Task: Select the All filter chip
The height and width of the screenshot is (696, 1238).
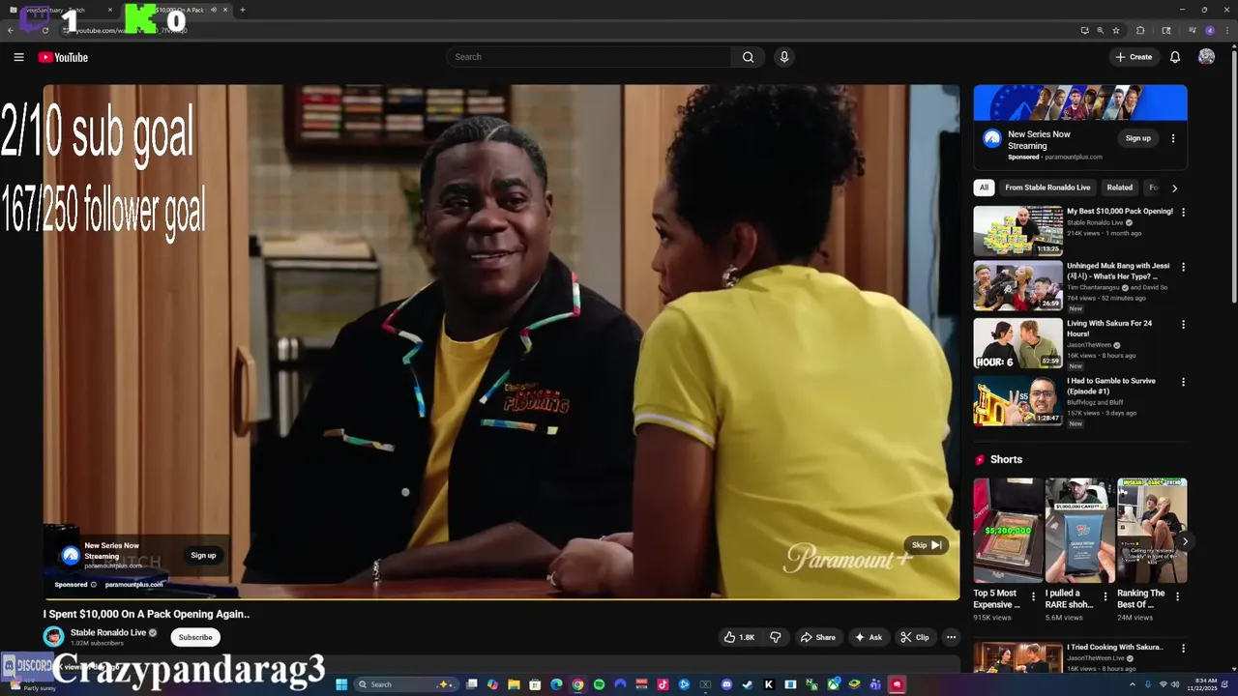Action: coord(984,188)
